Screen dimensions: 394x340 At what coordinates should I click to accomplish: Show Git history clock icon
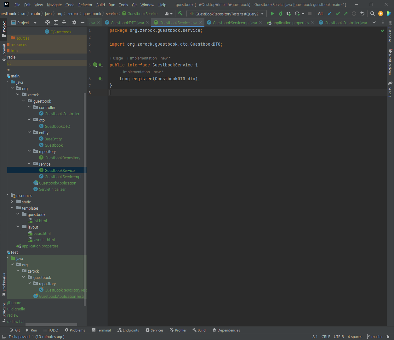[x=354, y=14]
